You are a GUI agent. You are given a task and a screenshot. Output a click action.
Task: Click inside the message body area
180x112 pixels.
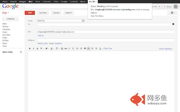pyautogui.click(x=101, y=81)
